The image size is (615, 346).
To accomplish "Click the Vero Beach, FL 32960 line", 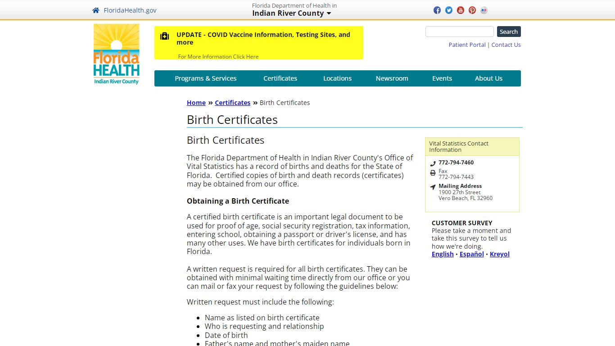I will (466, 198).
